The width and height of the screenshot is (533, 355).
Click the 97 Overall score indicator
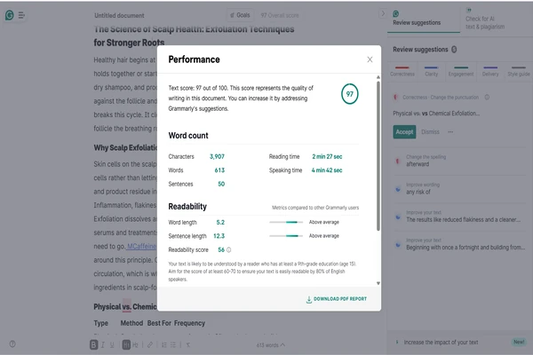[280, 15]
